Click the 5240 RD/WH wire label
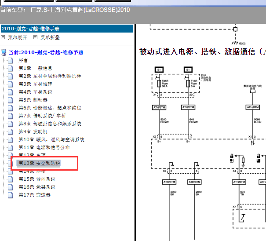 [x=165, y=120]
